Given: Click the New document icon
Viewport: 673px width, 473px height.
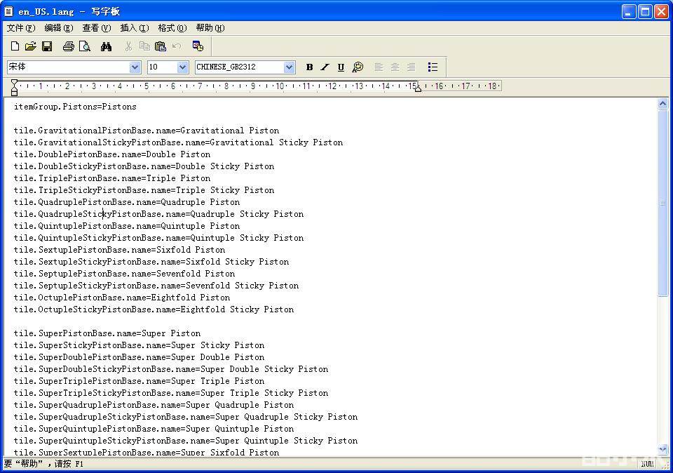Looking at the screenshot, I should (15, 46).
